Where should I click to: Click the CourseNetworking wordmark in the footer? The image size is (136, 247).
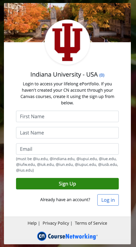point(73,236)
